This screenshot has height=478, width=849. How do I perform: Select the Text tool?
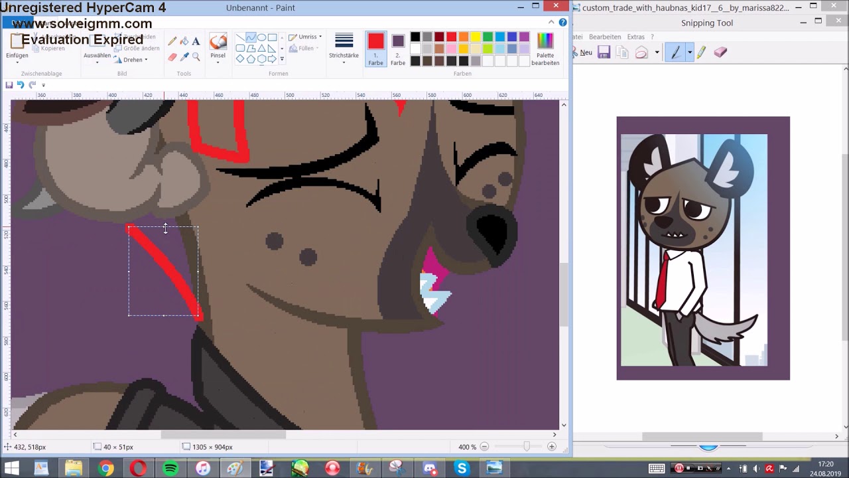point(196,42)
